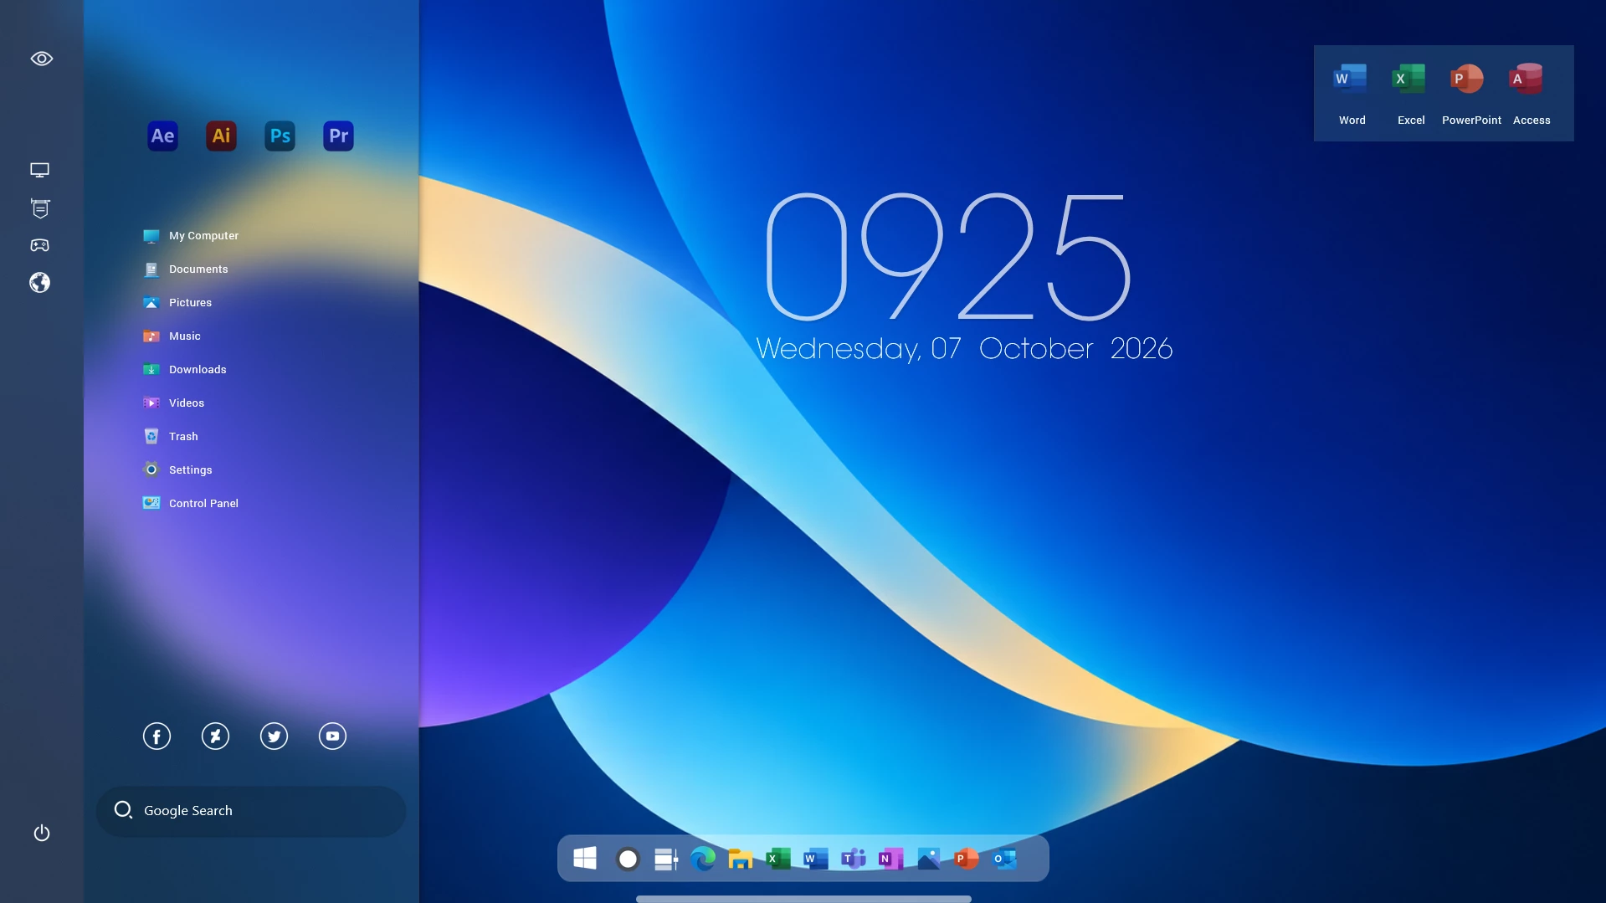The height and width of the screenshot is (903, 1606).
Task: Open Microsoft Teams in the dock
Action: tap(853, 859)
